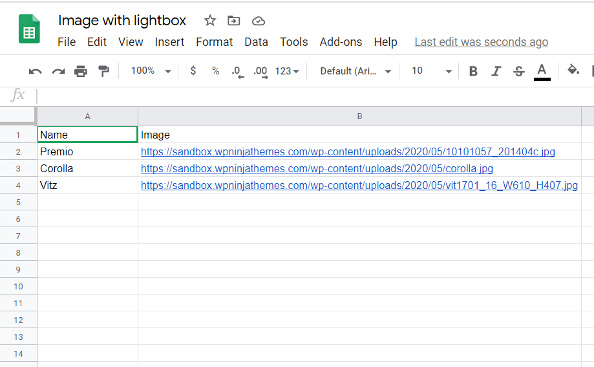This screenshot has width=594, height=367.
Task: Open the font size 10 dropdown
Action: point(431,71)
